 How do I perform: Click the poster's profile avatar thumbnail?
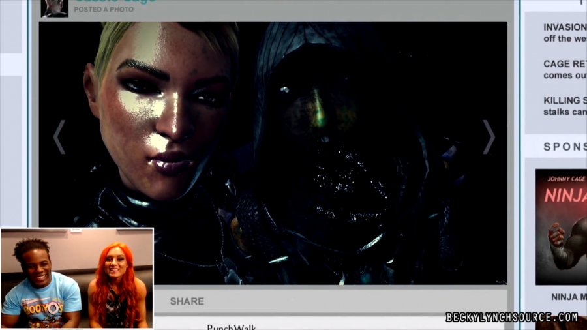[x=54, y=7]
